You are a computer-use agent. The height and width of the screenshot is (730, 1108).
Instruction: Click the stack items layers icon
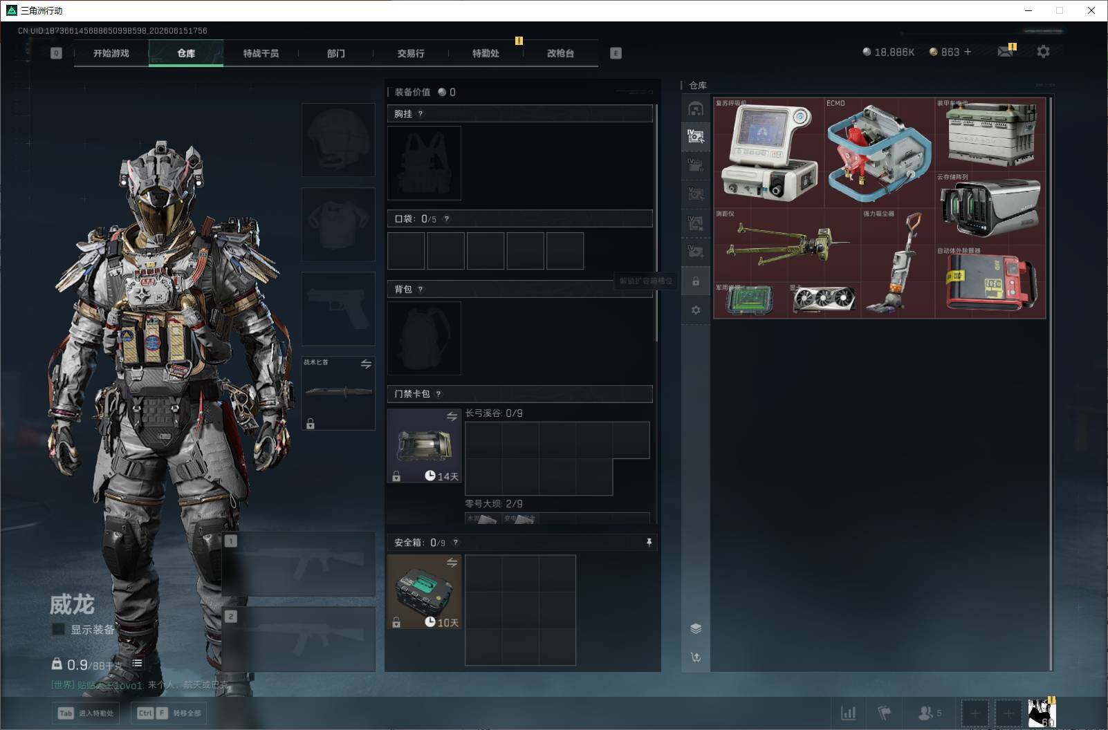pyautogui.click(x=696, y=628)
